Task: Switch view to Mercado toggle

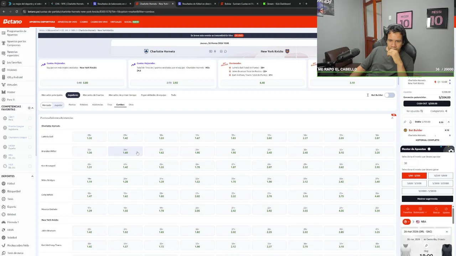Action: [x=47, y=105]
